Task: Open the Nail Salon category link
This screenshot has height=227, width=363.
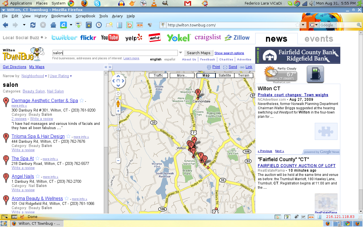Action: [x=55, y=91]
